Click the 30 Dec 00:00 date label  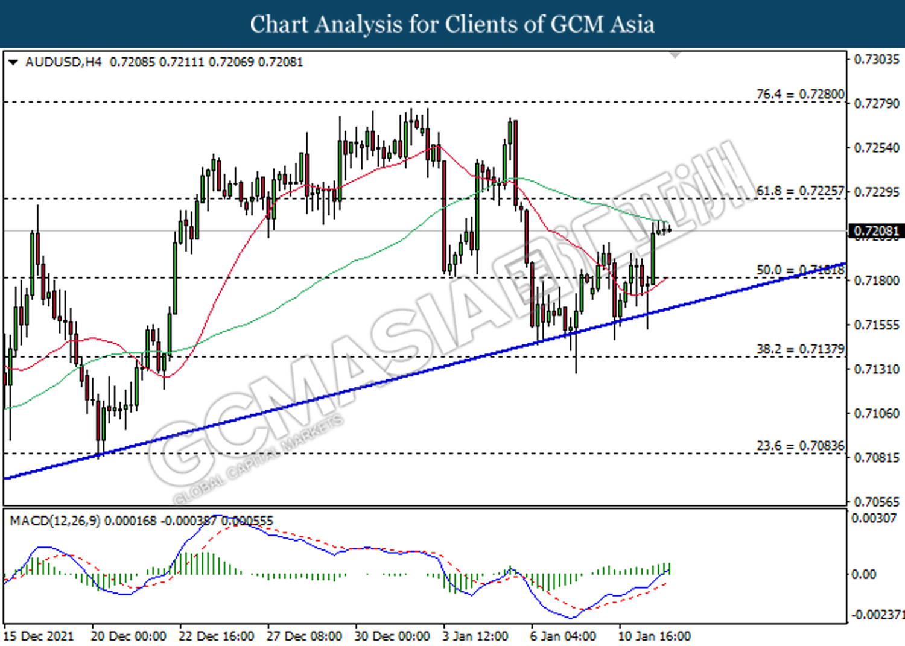[392, 636]
